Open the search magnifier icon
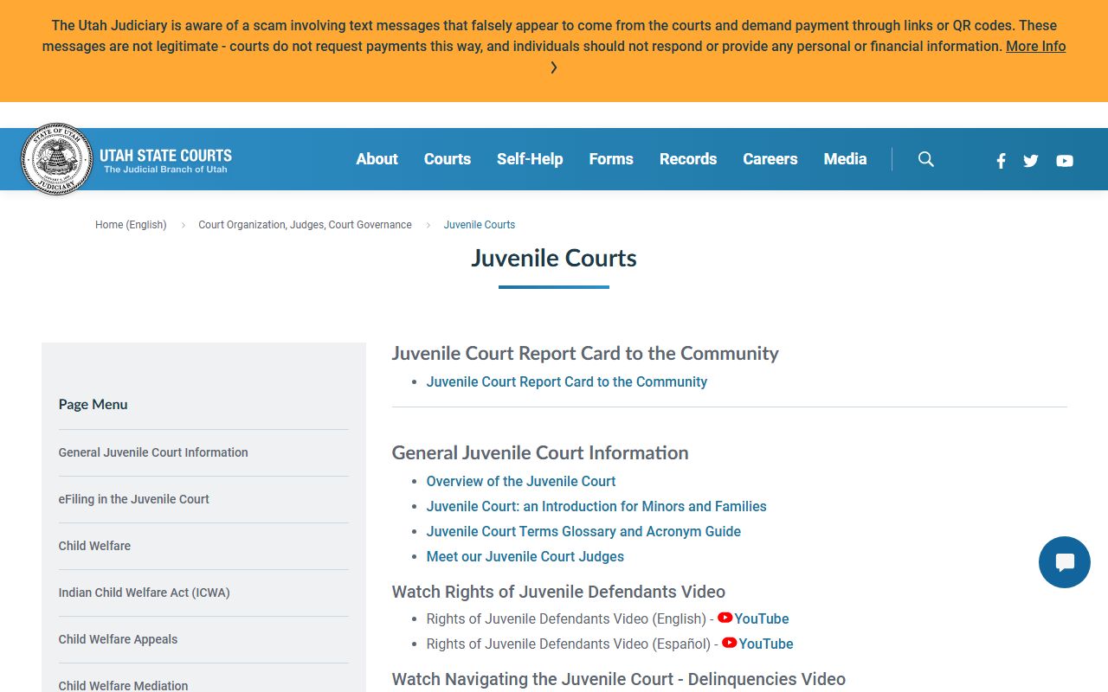The image size is (1108, 692). click(926, 159)
